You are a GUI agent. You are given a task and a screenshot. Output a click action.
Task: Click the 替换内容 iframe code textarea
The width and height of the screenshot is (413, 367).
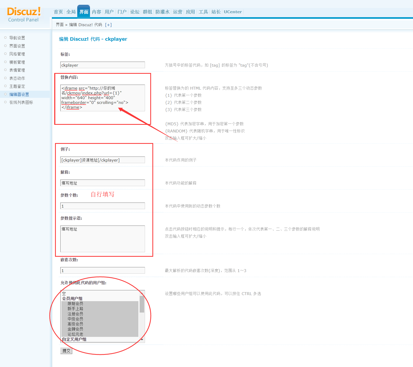pyautogui.click(x=103, y=98)
